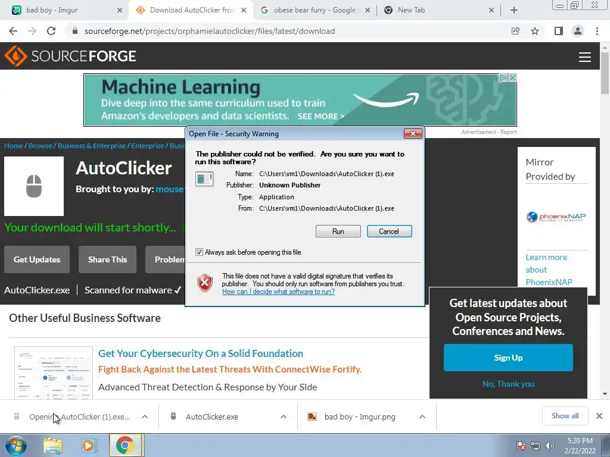Click Show all downloads button

[x=565, y=416]
